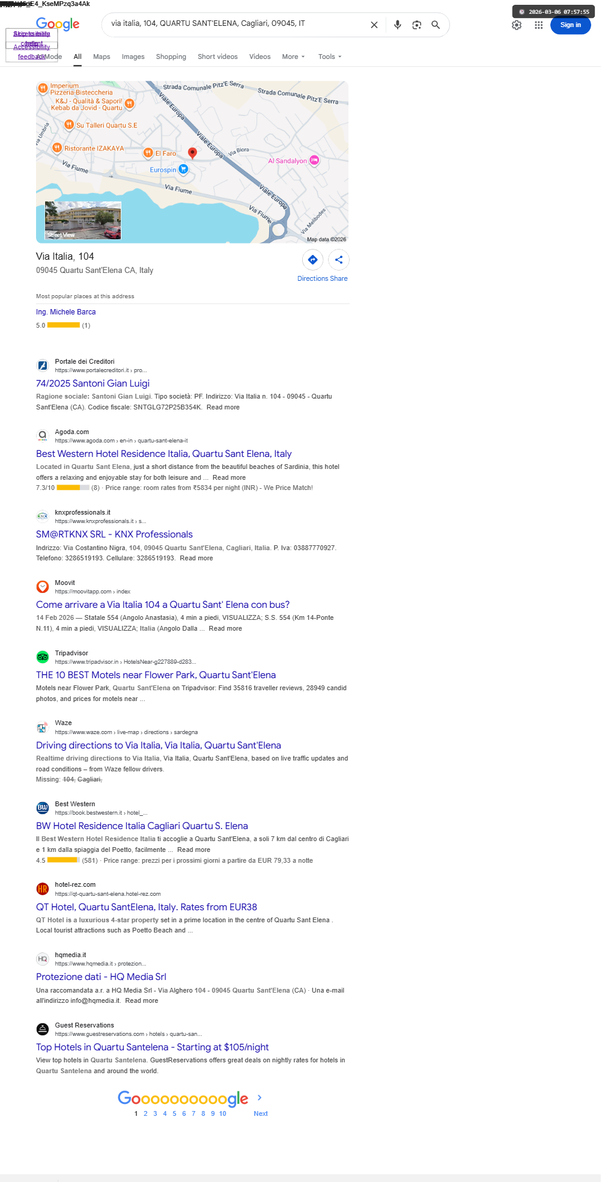
Task: Open search by image camera icon
Action: (416, 25)
